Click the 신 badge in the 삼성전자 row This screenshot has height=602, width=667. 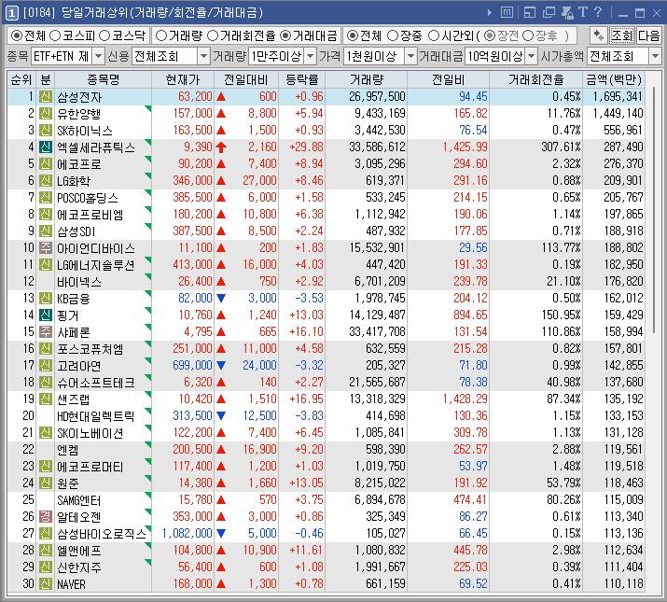(46, 97)
